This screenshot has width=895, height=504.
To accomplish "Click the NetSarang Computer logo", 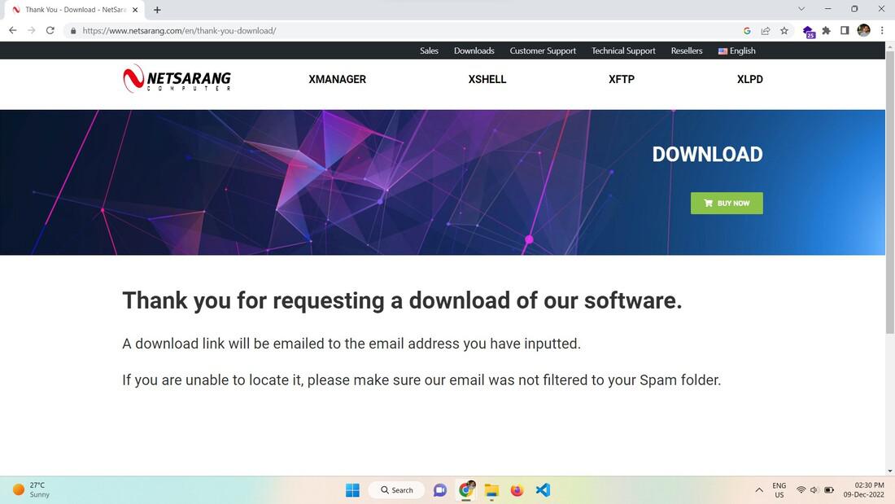I will (x=177, y=78).
